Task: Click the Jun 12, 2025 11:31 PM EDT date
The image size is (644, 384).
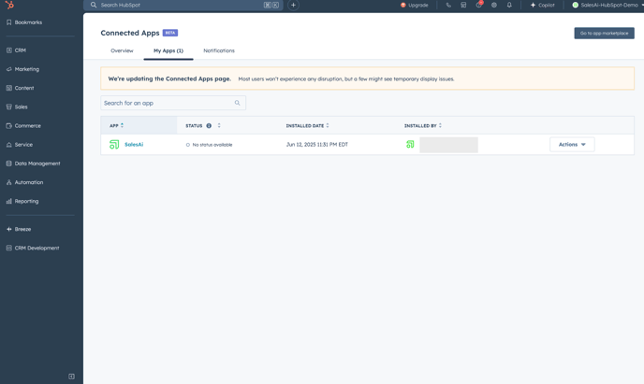Action: click(316, 144)
